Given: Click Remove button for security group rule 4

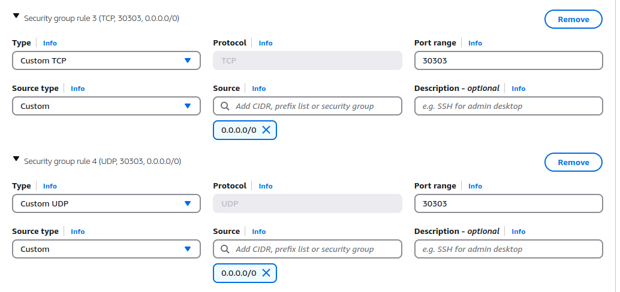Looking at the screenshot, I should tap(573, 162).
